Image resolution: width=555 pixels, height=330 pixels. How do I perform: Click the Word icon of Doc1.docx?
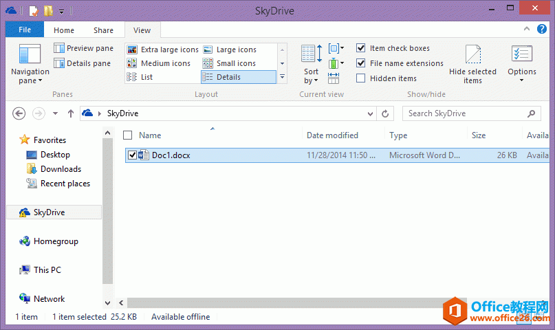point(144,155)
